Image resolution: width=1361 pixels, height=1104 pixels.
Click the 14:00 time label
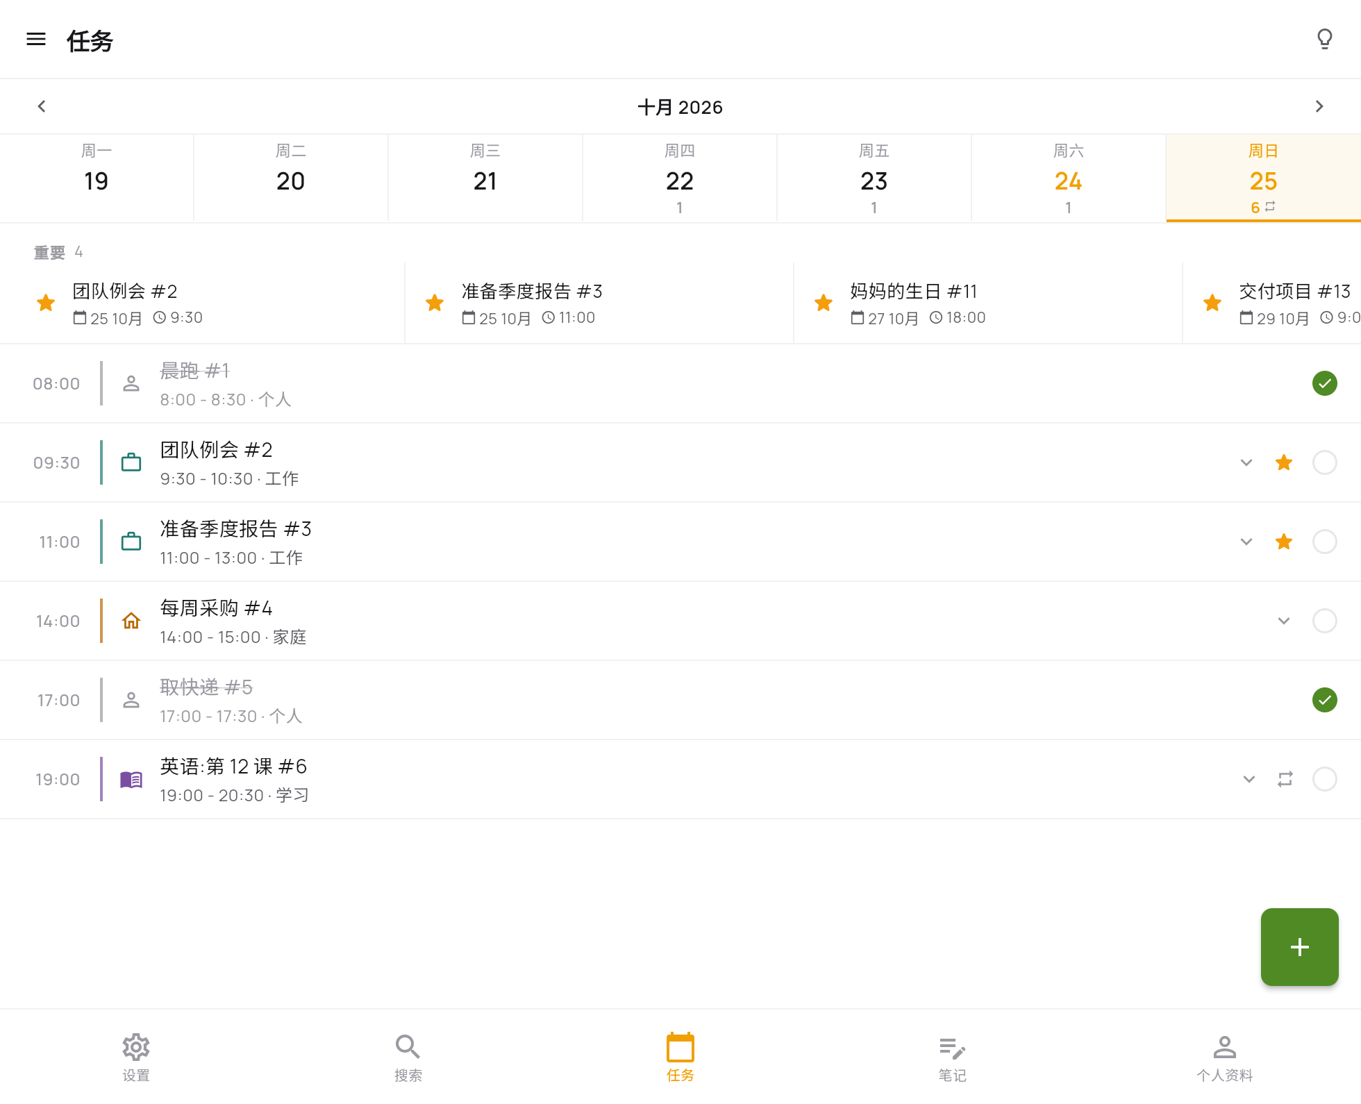pos(58,621)
